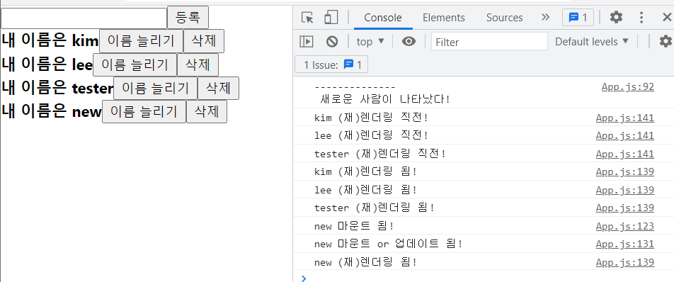Screen dimensions: 674x282
Task: Activate the inspect element picker icon
Action: tap(307, 18)
